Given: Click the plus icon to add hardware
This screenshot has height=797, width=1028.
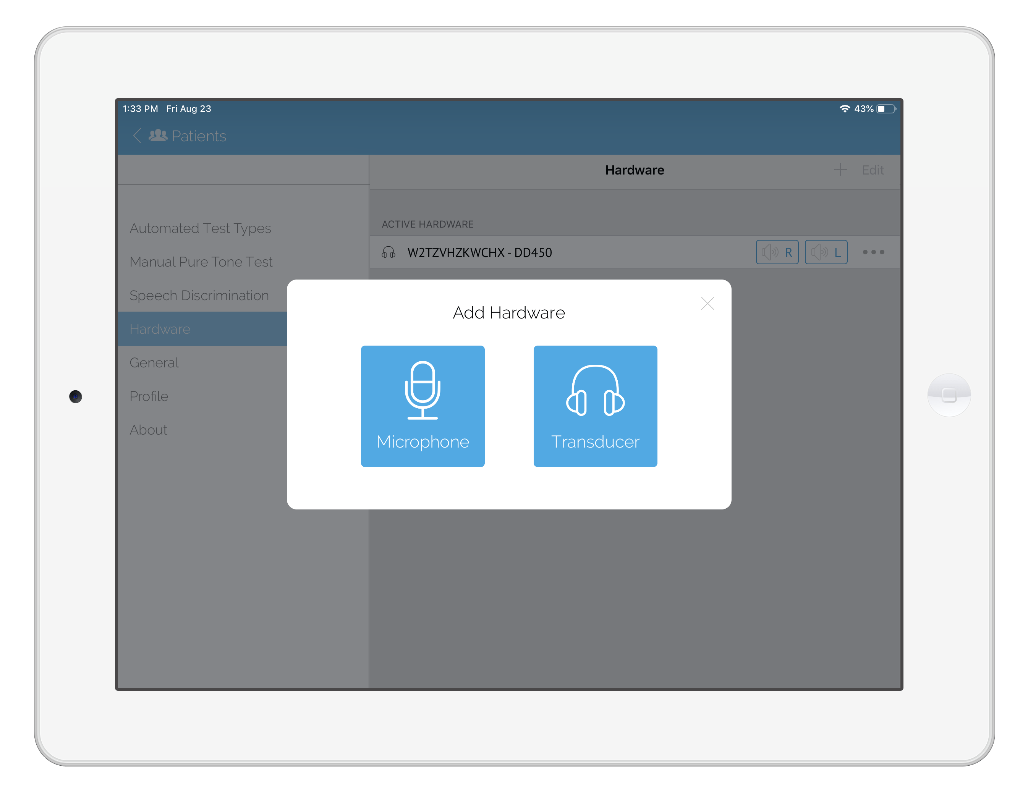Looking at the screenshot, I should click(x=840, y=170).
